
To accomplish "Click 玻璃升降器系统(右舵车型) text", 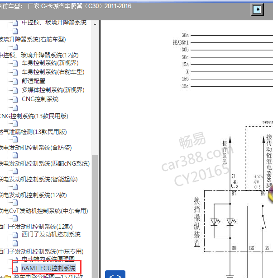I will [33, 39].
